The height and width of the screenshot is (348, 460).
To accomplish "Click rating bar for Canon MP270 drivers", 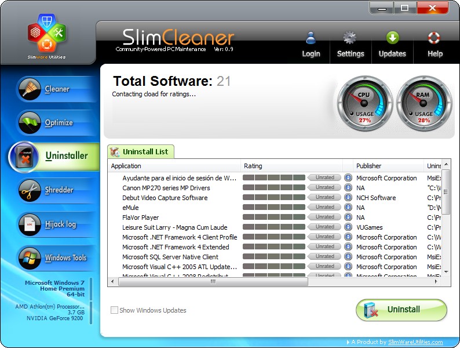I will 274,187.
